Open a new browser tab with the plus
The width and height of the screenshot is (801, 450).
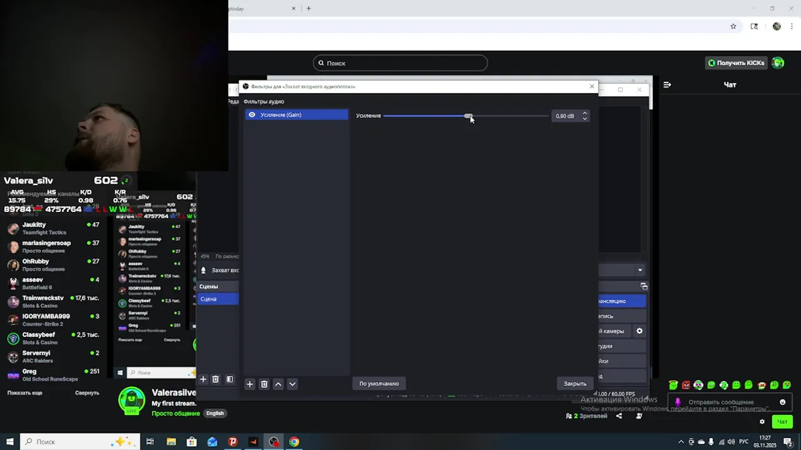(x=309, y=9)
